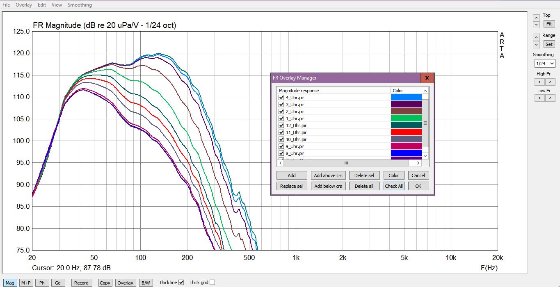This screenshot has height=287, width=560.
Task: Select the red 11_Uhr.pir color swatch
Action: (x=406, y=132)
